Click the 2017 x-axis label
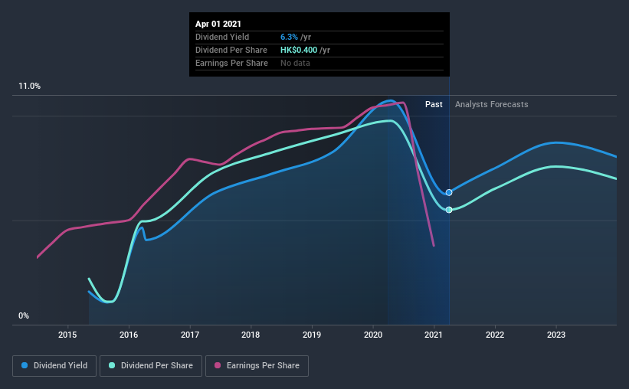 [x=190, y=335]
